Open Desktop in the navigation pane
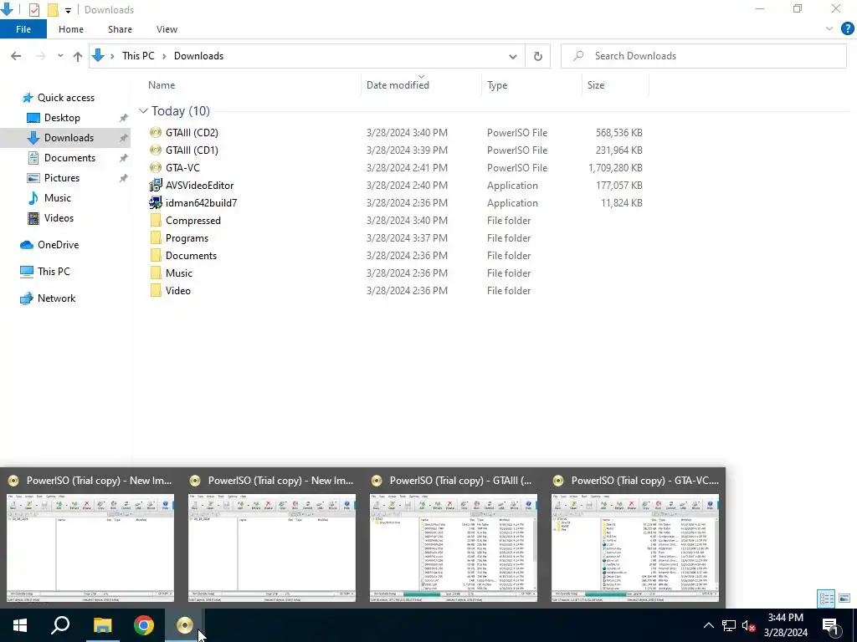 62,118
